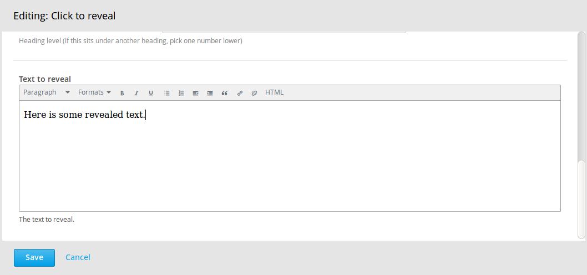Open the Paragraph style dropdown
The height and width of the screenshot is (275, 587).
pyautogui.click(x=47, y=92)
